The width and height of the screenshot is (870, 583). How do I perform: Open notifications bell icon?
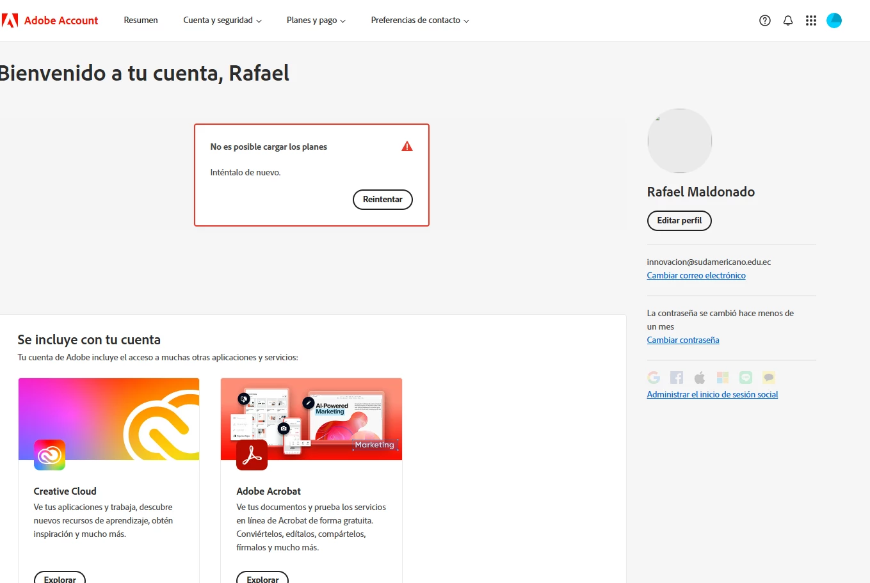pos(788,20)
